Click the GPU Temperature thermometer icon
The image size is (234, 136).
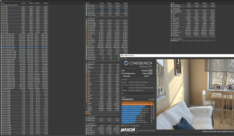86,125
